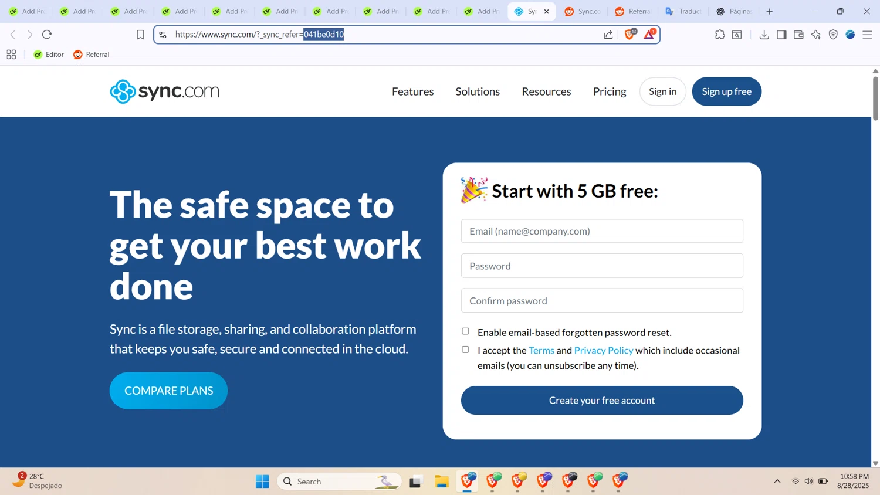This screenshot has height=495, width=880.
Task: Enable email-based forgotten password reset checkbox
Action: [465, 331]
